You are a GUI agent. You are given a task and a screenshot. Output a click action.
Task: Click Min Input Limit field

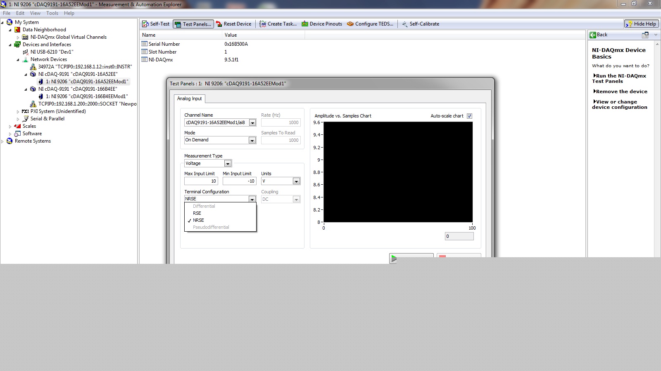[x=240, y=181]
